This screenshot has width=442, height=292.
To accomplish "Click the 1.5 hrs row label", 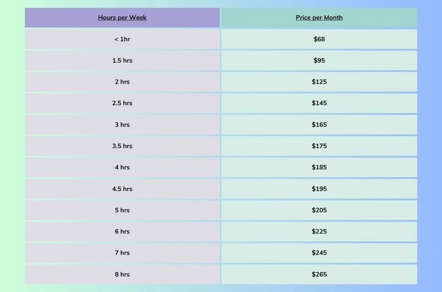I will [x=122, y=60].
